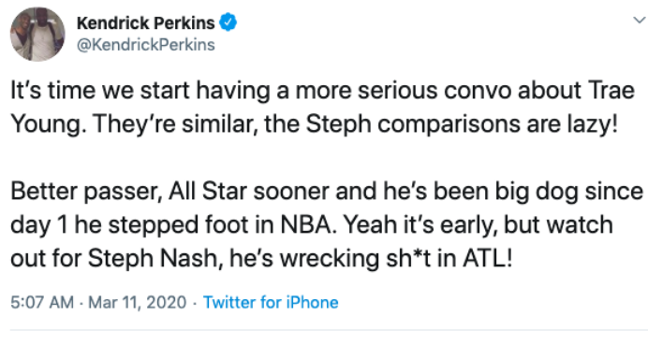Screen dimensions: 648x344
Task: Click the word Young in the tweet
Action: (x=48, y=124)
